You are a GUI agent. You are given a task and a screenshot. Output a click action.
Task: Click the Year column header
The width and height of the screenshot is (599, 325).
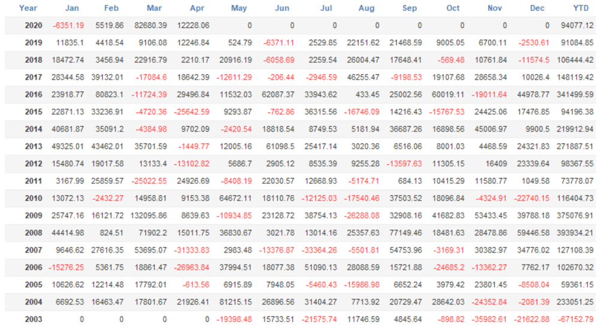[28, 8]
